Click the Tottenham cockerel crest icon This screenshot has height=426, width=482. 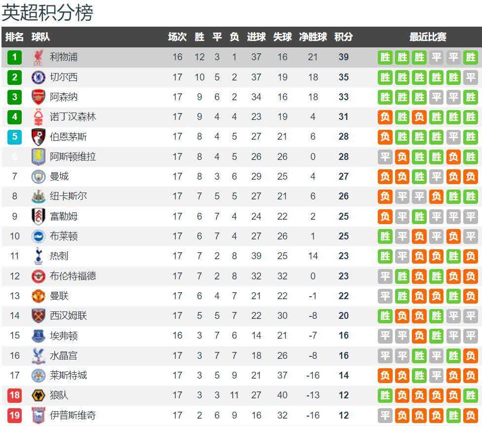click(x=38, y=256)
